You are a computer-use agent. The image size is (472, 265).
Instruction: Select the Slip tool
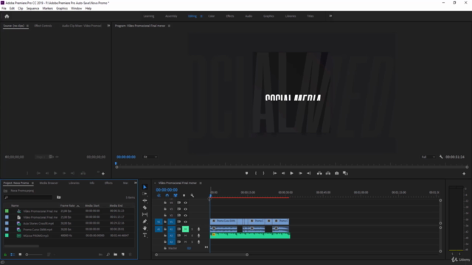[145, 214]
